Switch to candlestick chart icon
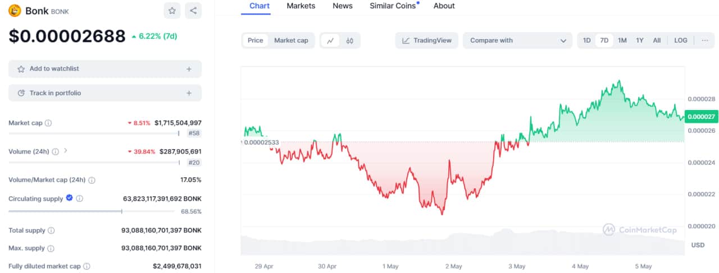Screen dimensions: 719x273 pyautogui.click(x=349, y=40)
